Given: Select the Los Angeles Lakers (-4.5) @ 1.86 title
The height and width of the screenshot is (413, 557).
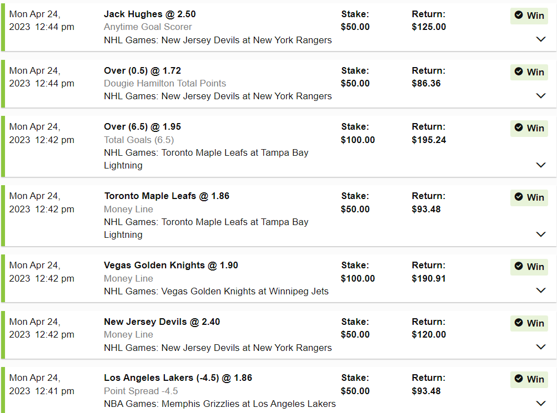Looking at the screenshot, I should [x=178, y=378].
